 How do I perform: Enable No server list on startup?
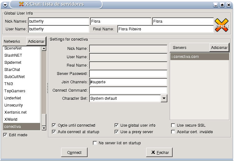tap(95, 143)
